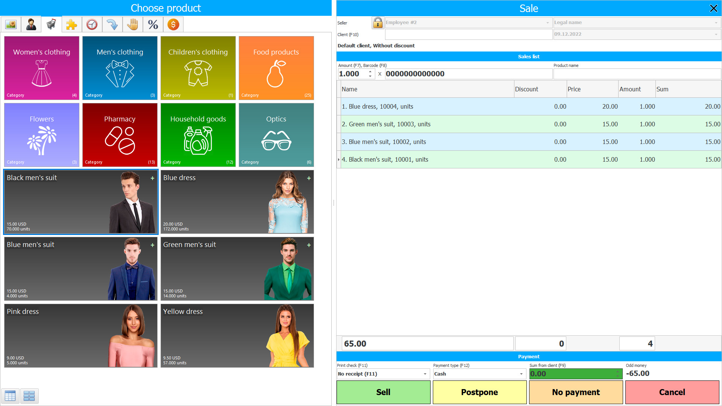722x406 pixels.
Task: Open the Food products category tile
Action: click(x=276, y=68)
